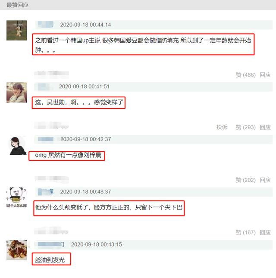This screenshot has height=278, width=276.
Task: Click 回应 next to 赞 (202)
Action: 265,180
